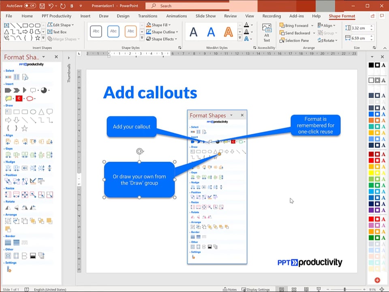Open the Selection Pane
The height and width of the screenshot is (292, 389).
point(294,41)
